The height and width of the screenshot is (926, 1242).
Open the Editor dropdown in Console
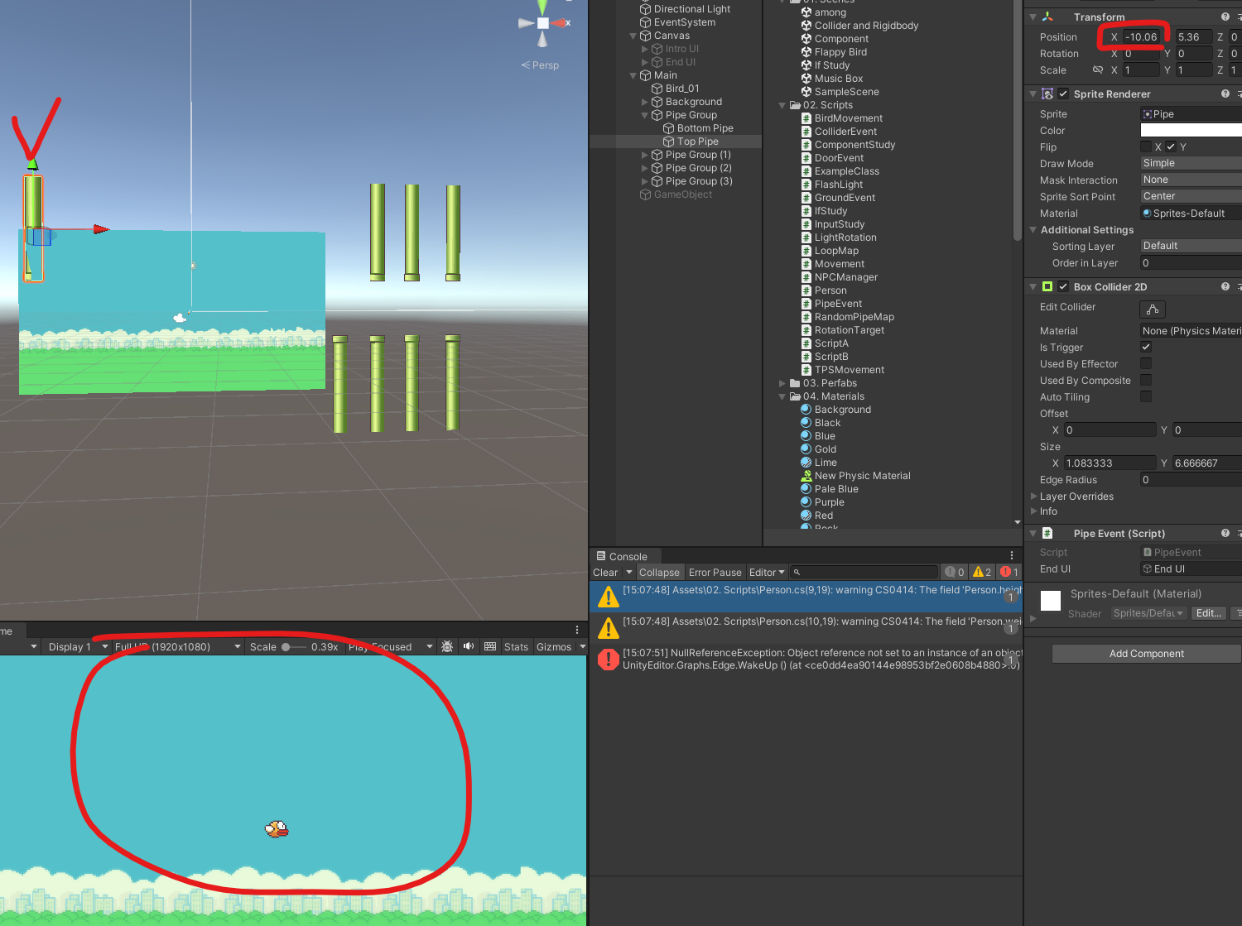point(767,572)
